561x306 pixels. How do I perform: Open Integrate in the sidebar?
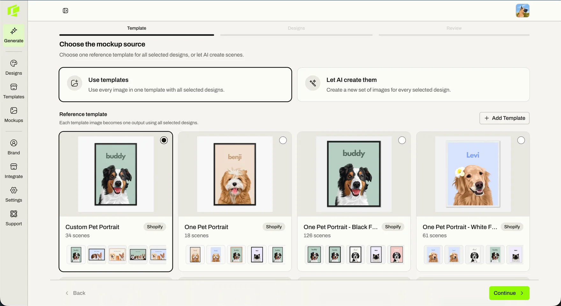coord(14,171)
